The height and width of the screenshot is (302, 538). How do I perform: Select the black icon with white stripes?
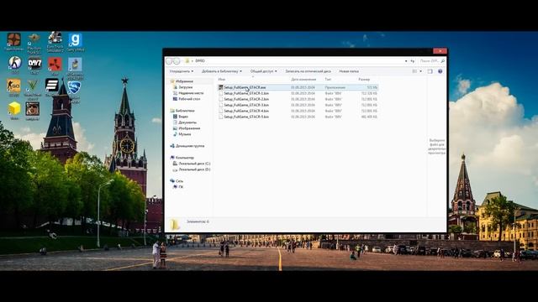(x=52, y=85)
